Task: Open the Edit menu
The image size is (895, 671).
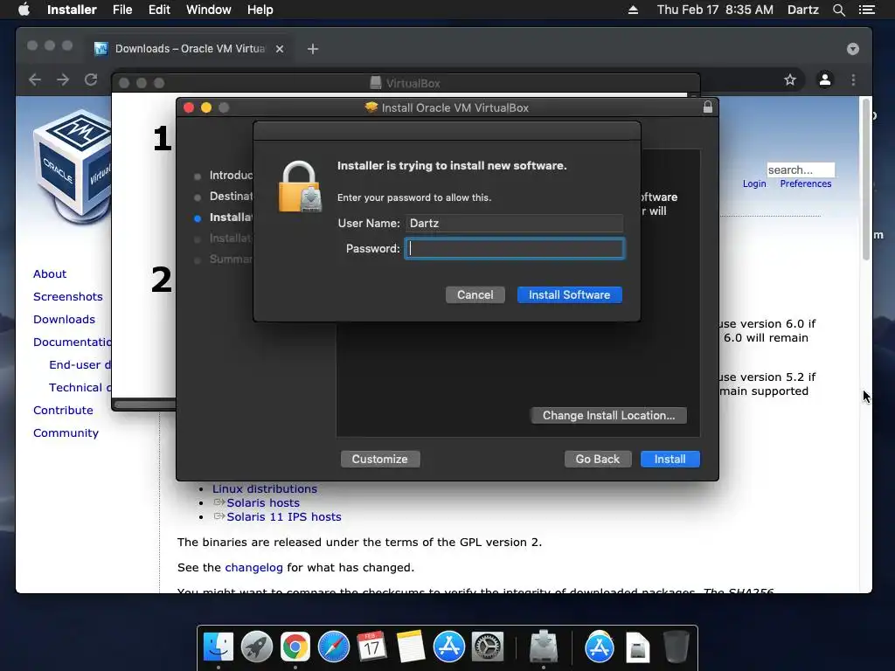Action: 159,10
